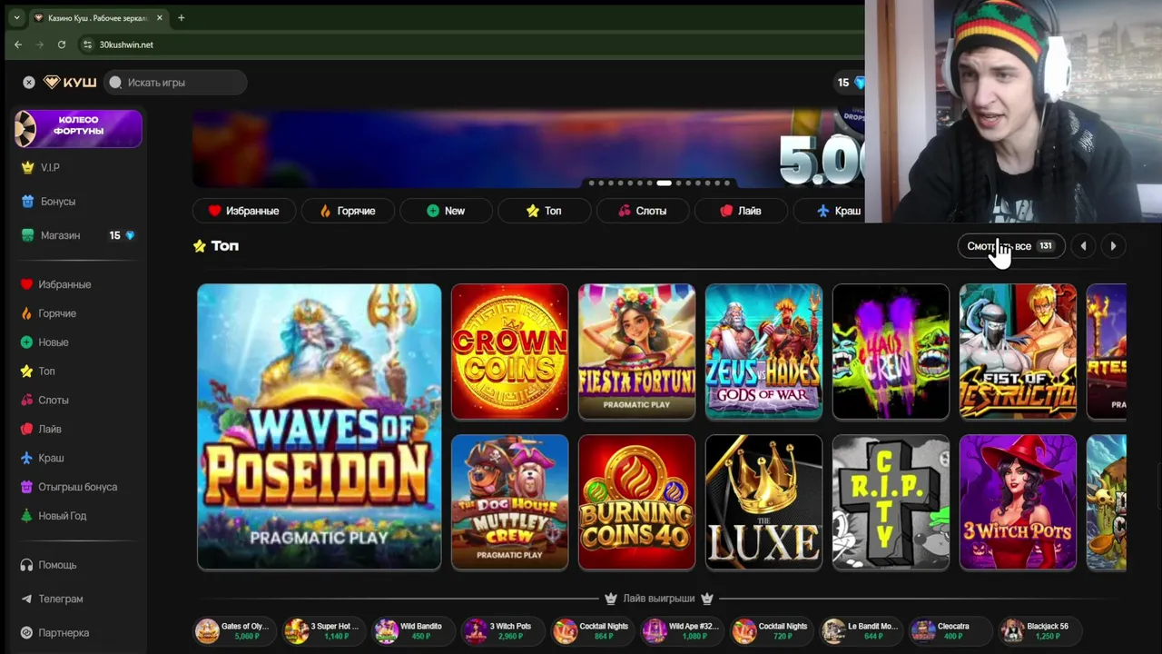Click 3 Super Hot live win entry
The width and height of the screenshot is (1162, 654).
322,630
